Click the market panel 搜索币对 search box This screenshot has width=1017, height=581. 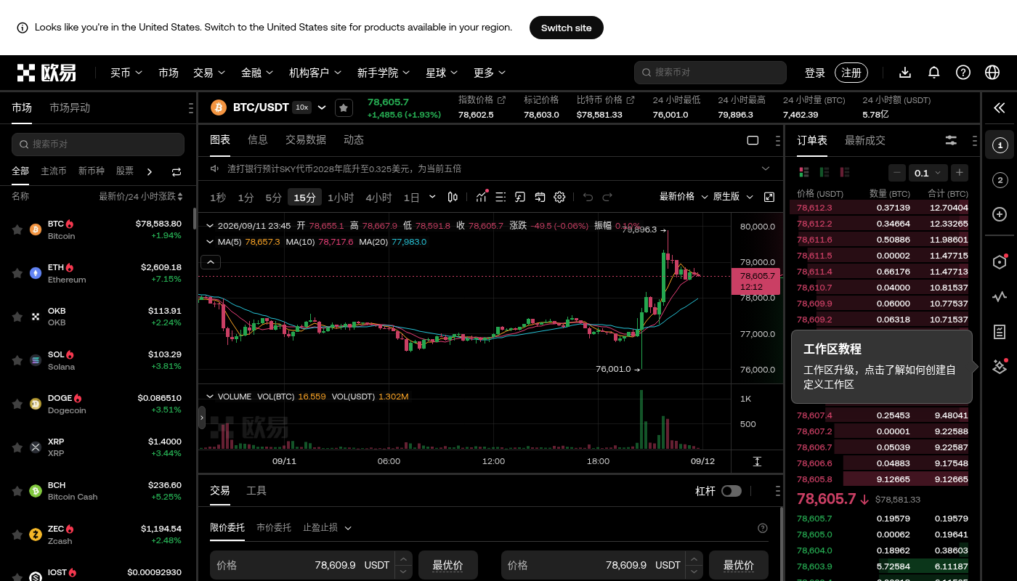[98, 144]
